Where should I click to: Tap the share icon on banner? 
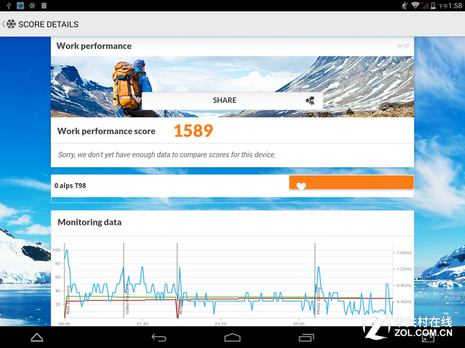pos(310,101)
